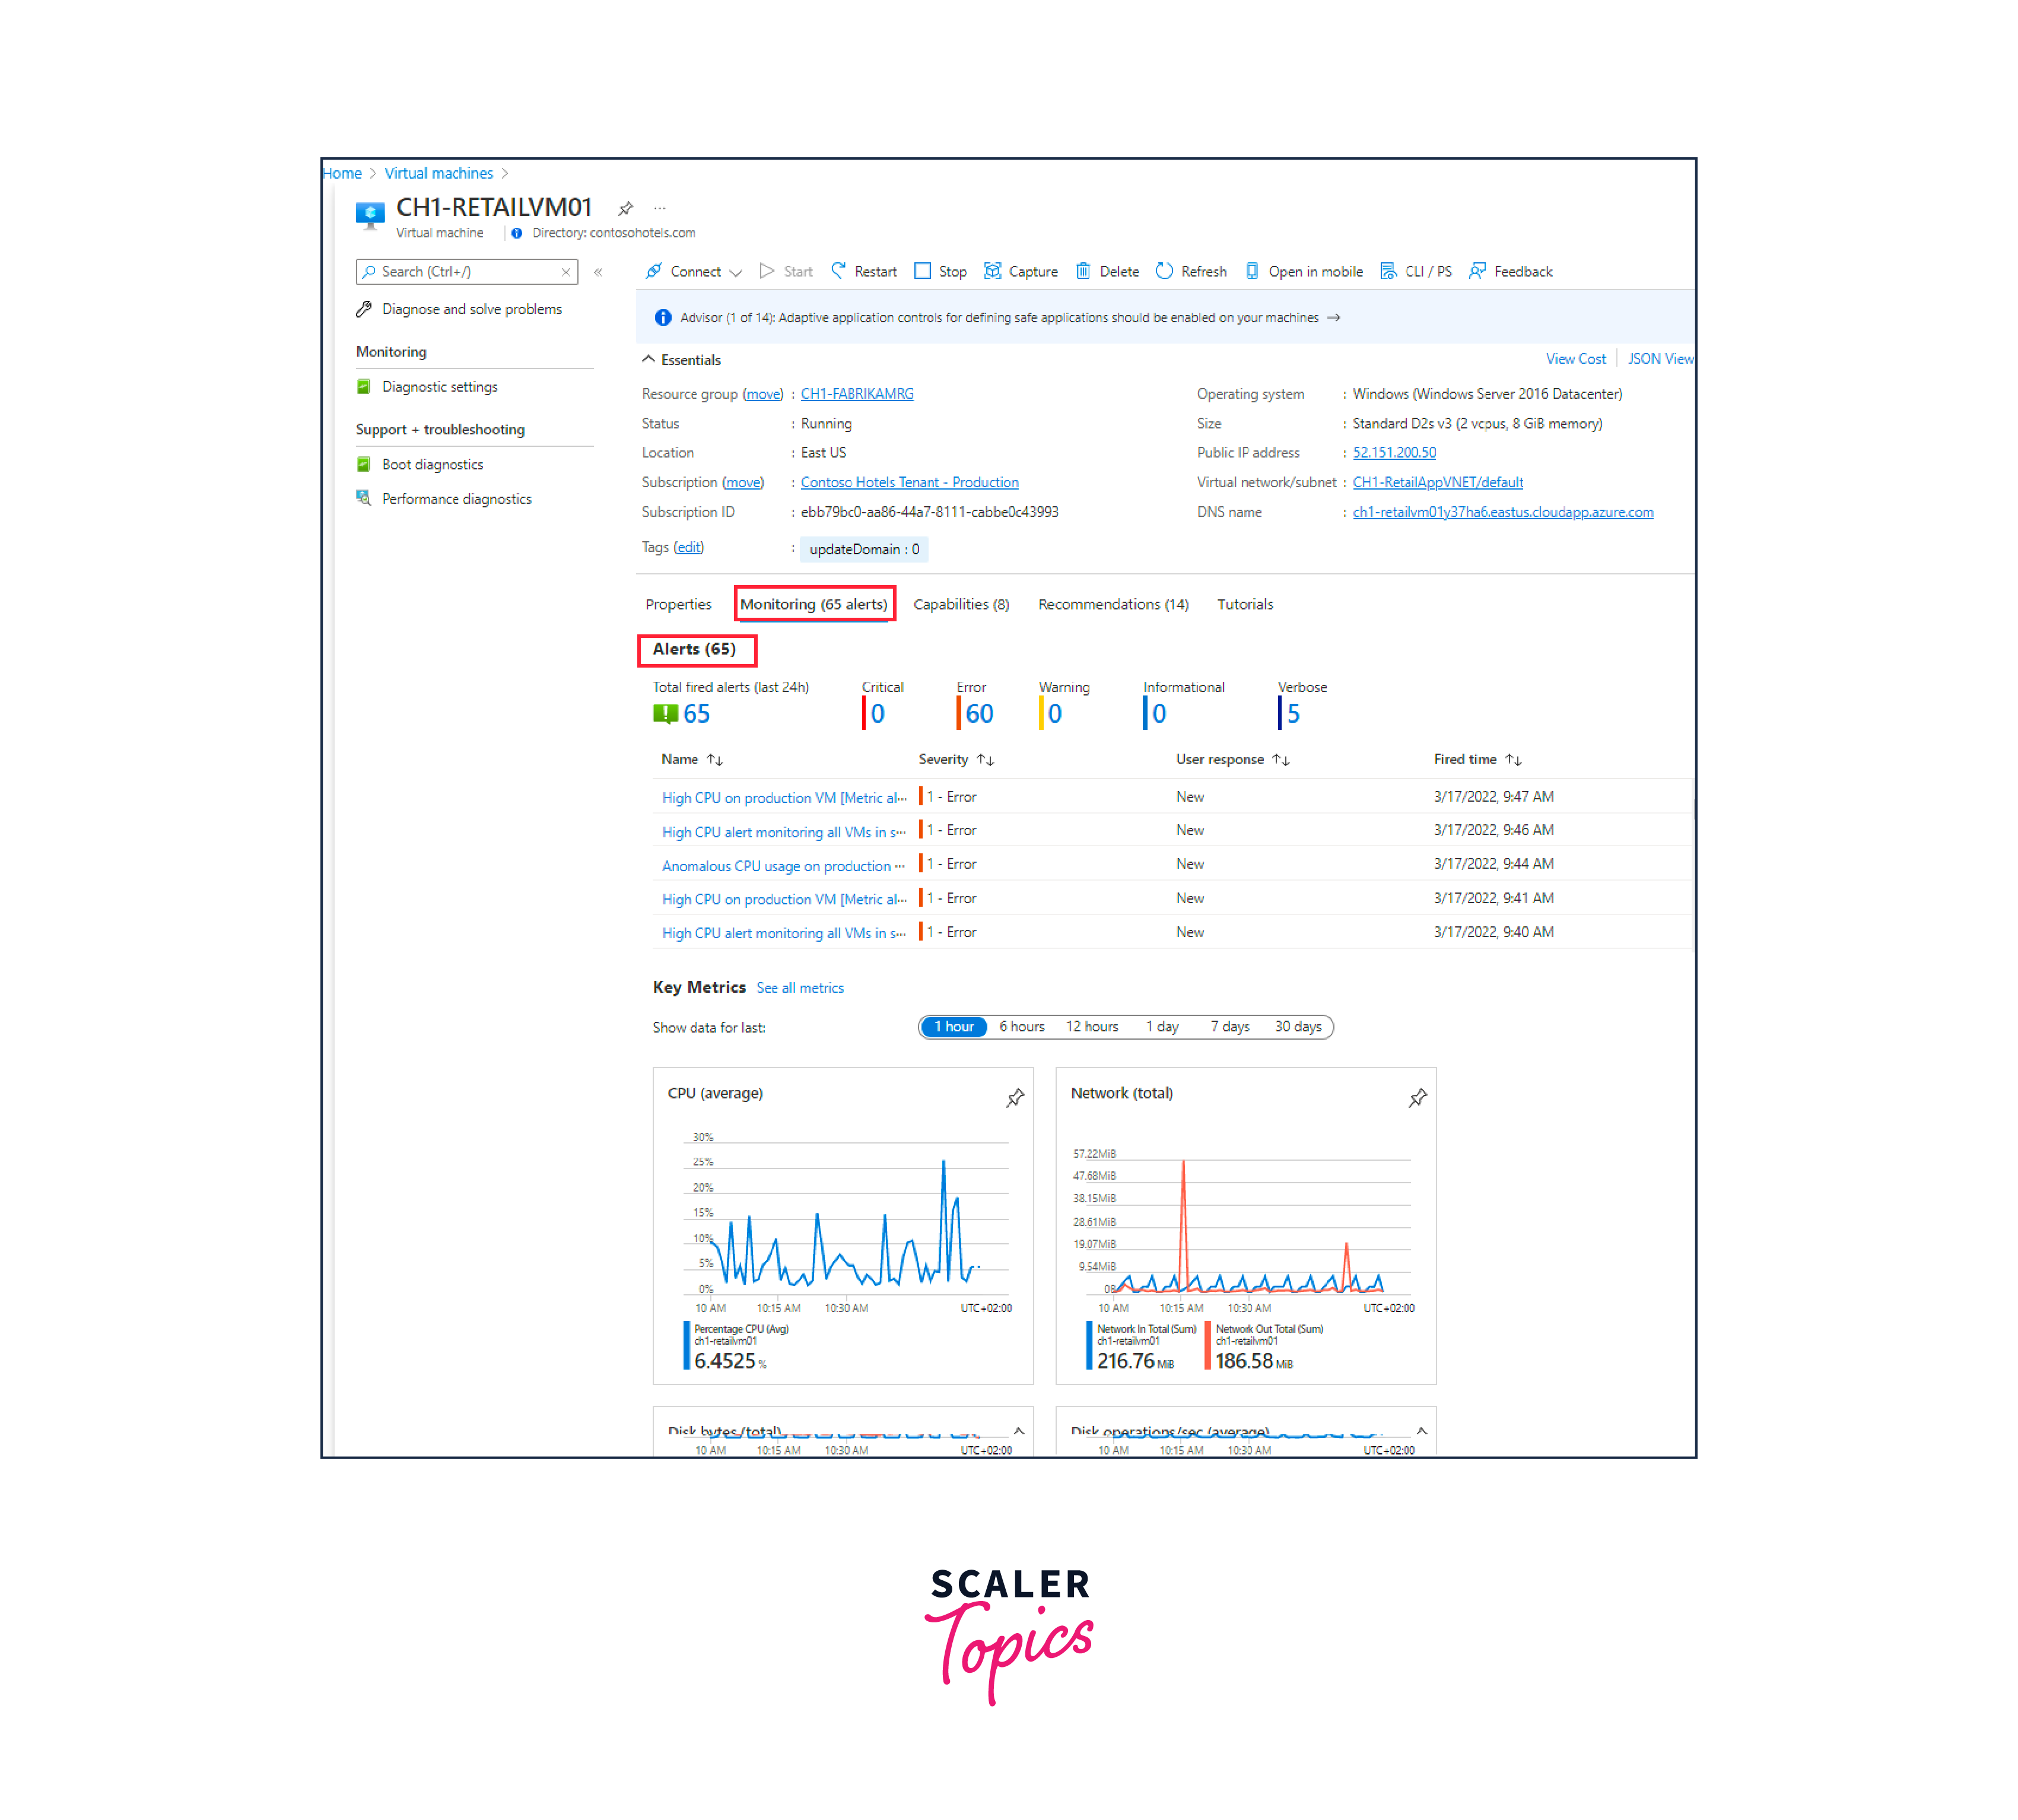
Task: Select the 6 hours time range
Action: [1021, 1027]
